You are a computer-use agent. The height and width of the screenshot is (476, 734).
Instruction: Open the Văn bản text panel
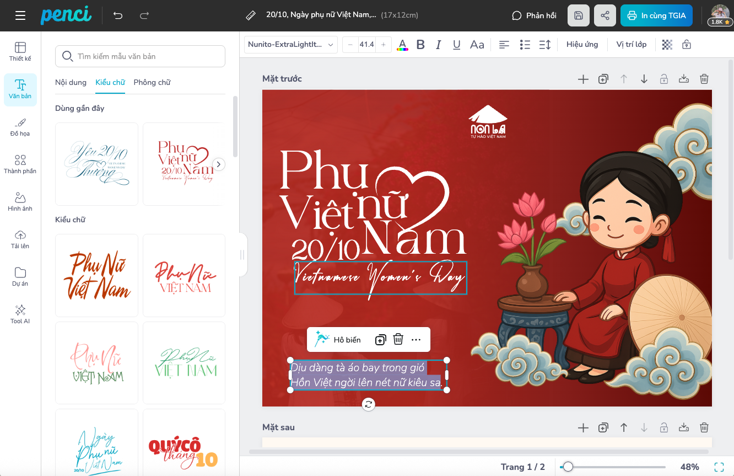(x=20, y=89)
